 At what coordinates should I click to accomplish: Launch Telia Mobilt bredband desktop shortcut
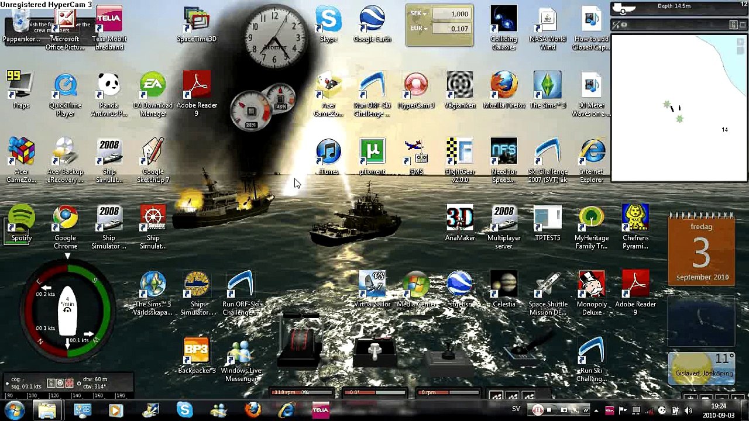point(109,27)
